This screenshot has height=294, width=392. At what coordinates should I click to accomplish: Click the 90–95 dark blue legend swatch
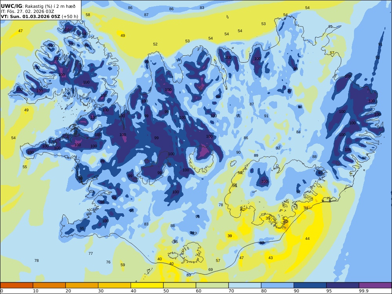[310, 285]
